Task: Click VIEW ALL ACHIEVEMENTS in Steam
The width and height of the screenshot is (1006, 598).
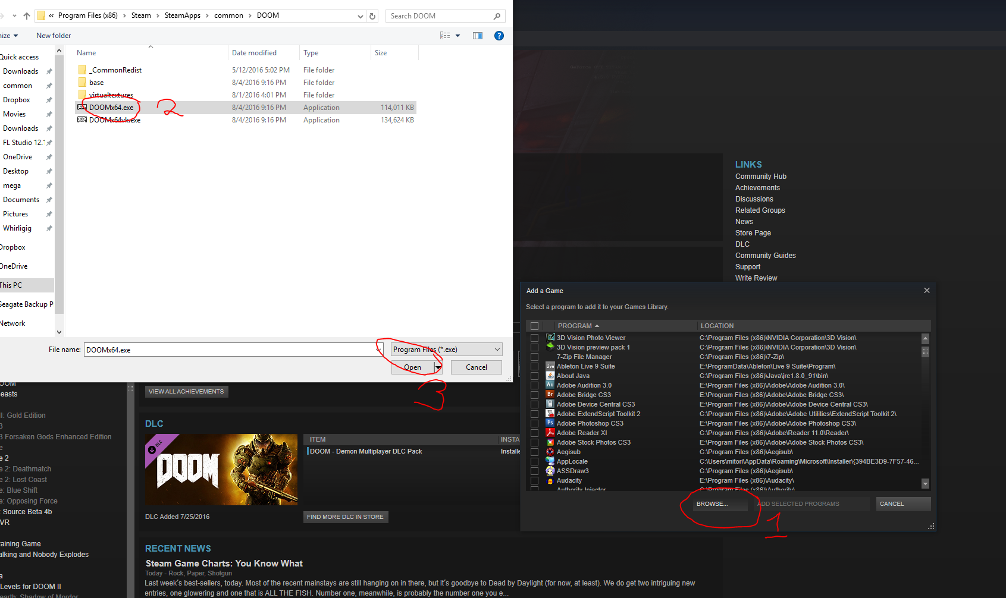Action: pos(186,392)
